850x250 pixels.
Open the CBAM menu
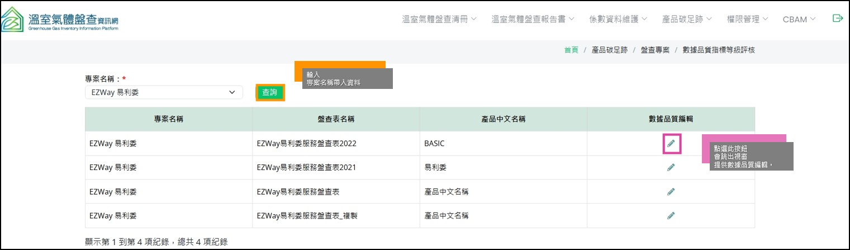[799, 19]
